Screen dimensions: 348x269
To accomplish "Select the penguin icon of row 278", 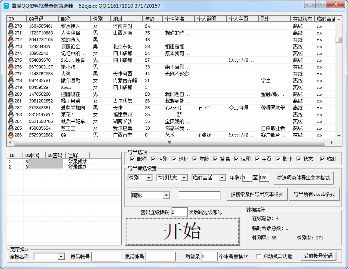I will [11, 80].
